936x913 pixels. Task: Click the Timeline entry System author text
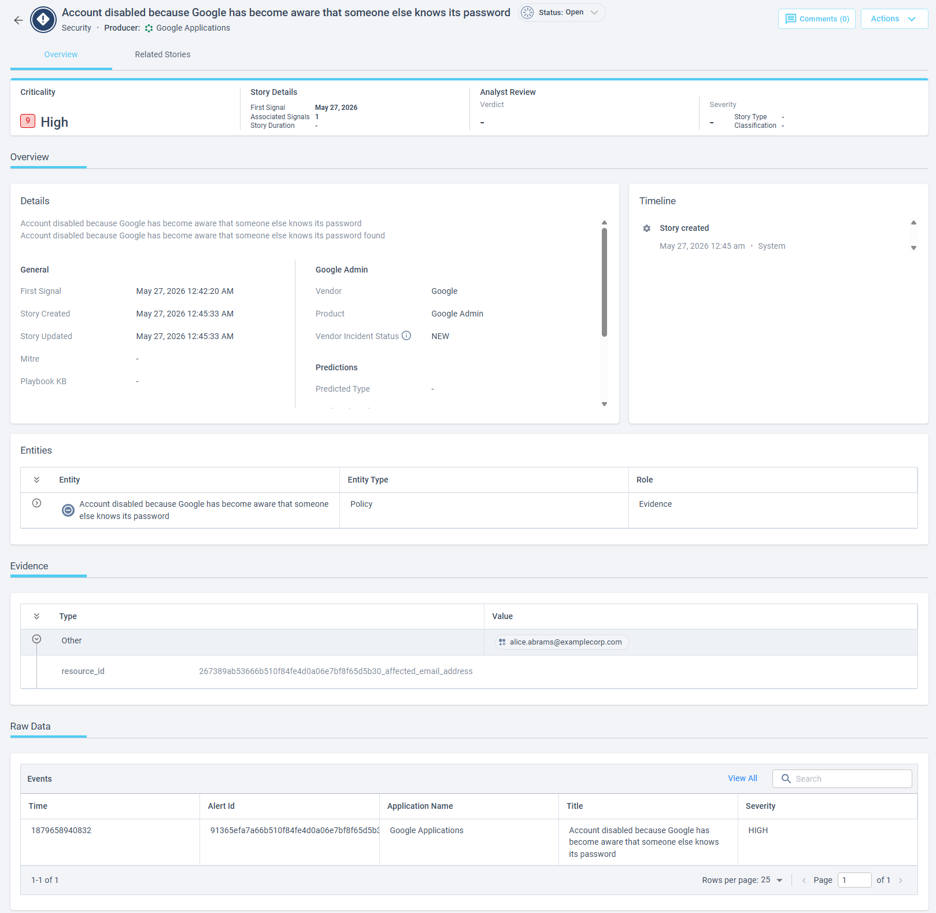coord(772,246)
